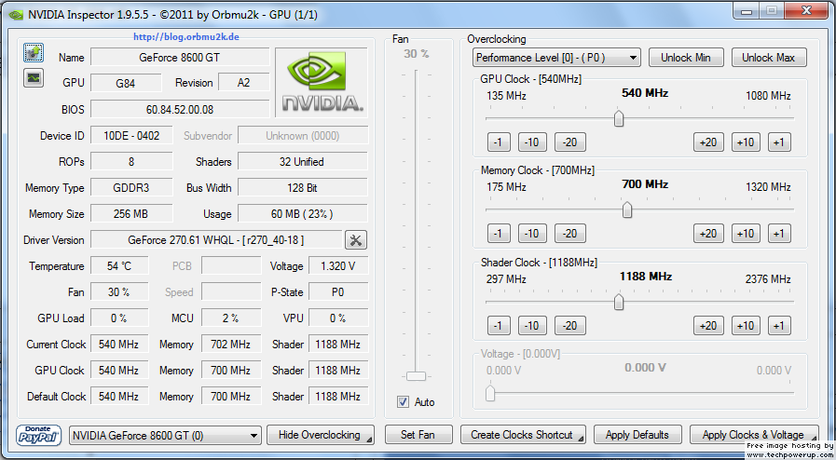Image resolution: width=836 pixels, height=460 pixels.
Task: Increase GPU Clock by 20 MHz
Action: (x=708, y=142)
